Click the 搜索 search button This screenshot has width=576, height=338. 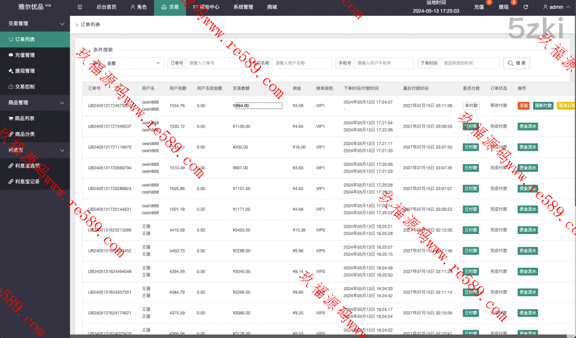click(x=516, y=64)
